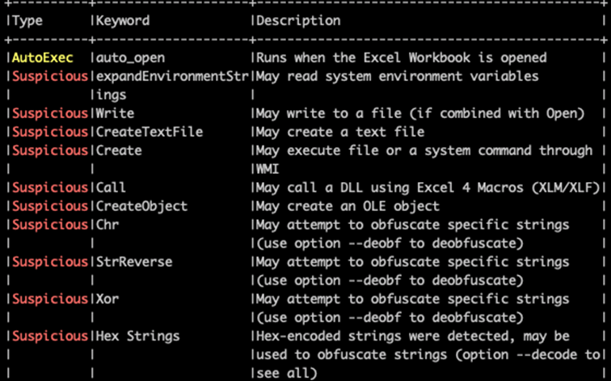Click the Xor keyword
Image resolution: width=611 pixels, height=381 pixels.
107,299
